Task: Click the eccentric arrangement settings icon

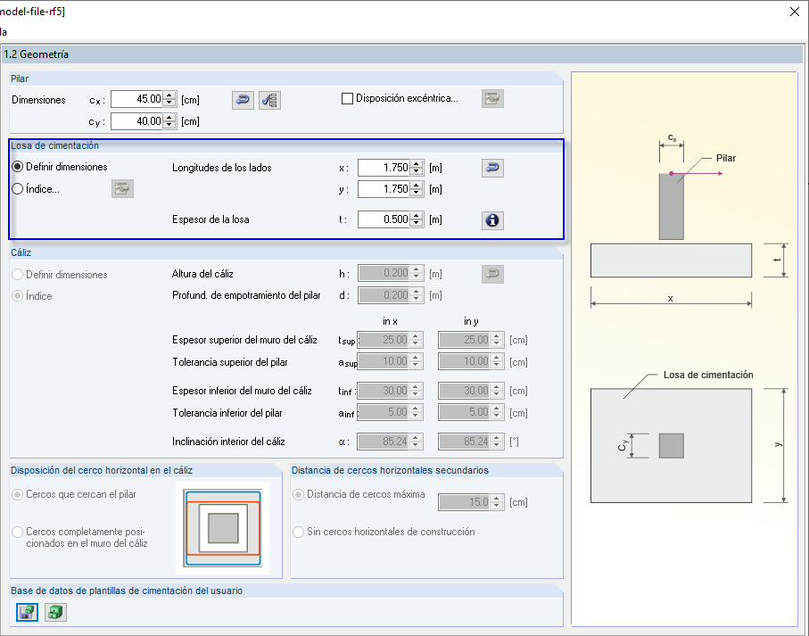Action: pyautogui.click(x=492, y=98)
